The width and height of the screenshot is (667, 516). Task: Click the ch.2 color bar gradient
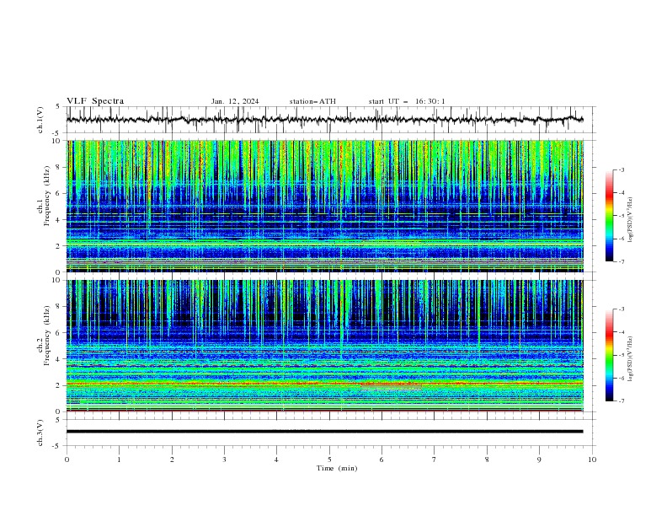click(609, 355)
